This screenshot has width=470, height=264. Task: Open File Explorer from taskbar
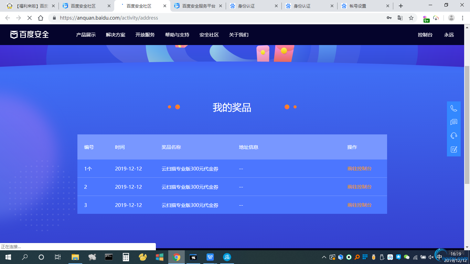click(x=75, y=257)
